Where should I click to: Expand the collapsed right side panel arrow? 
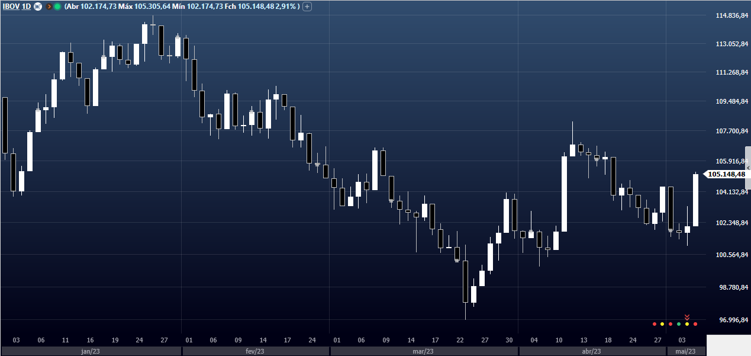point(748,168)
